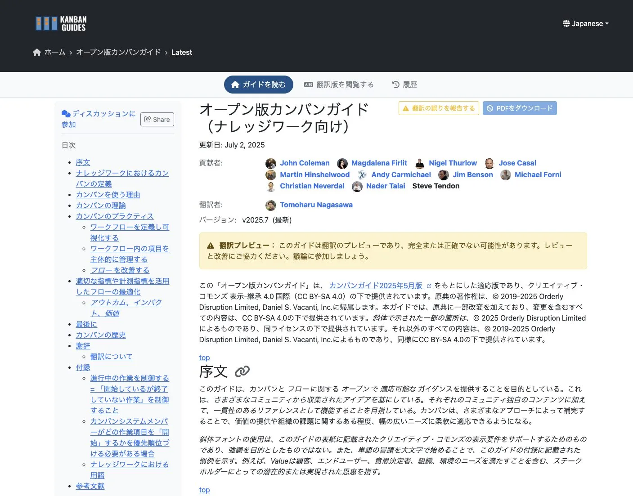Jump to ナレッジワークにおけるカンバンの定義 section
Viewport: 633px width, 496px height.
click(122, 179)
